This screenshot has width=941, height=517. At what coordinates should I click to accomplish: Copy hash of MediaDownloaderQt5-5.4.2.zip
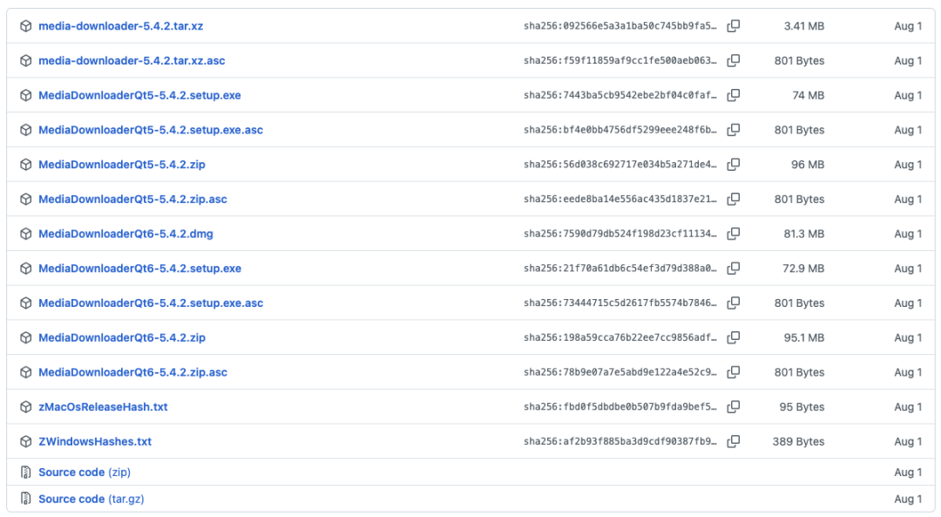(x=734, y=165)
